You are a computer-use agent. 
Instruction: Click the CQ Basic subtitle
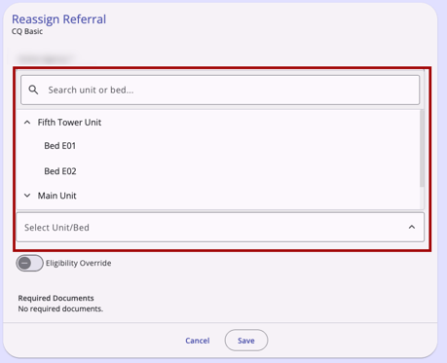coord(27,31)
